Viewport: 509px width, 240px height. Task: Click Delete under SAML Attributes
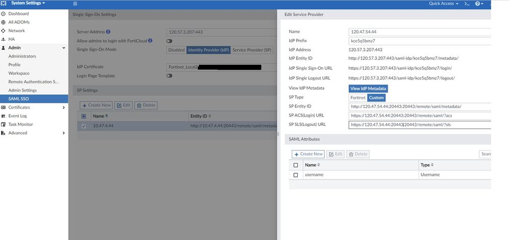[x=358, y=154]
